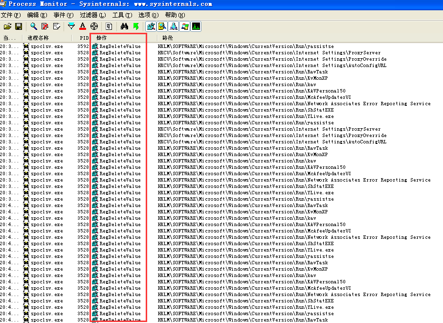This screenshot has height=323, width=443.
Task: Toggle capture with the magnifier icon
Action: [x=33, y=26]
